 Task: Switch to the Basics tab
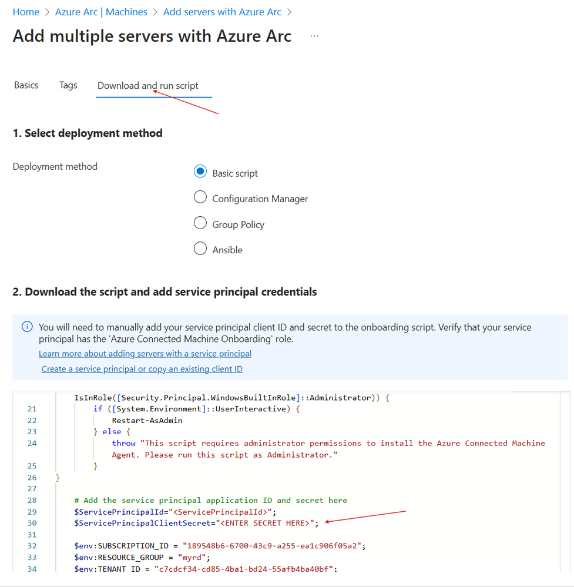[x=26, y=85]
